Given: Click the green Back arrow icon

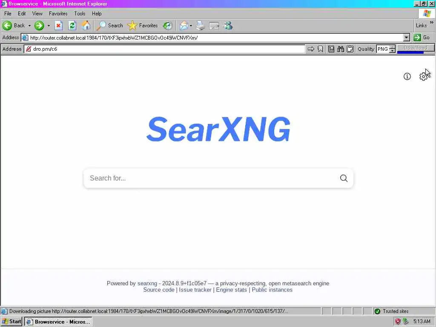Looking at the screenshot, I should (7, 26).
